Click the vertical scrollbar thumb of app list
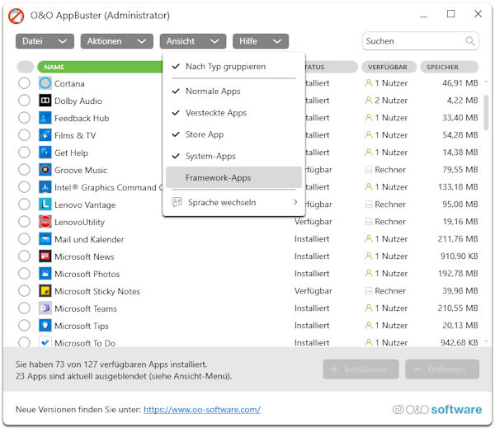The height and width of the screenshot is (428, 495). pyautogui.click(x=486, y=112)
